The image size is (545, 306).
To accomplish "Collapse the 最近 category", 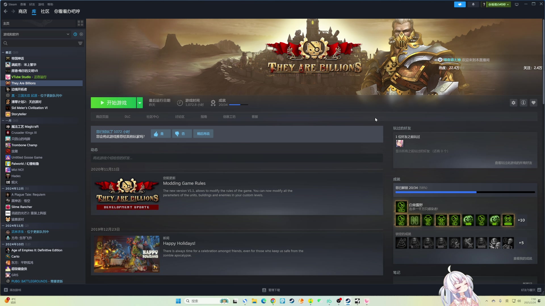I will 3,52.
